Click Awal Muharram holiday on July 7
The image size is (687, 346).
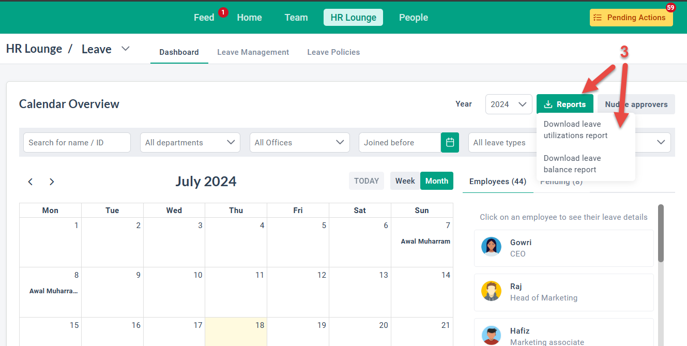(x=425, y=242)
